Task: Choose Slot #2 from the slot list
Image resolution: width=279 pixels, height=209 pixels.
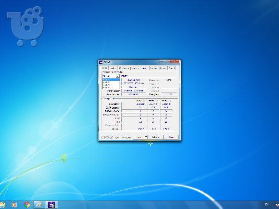Action: 111,82
